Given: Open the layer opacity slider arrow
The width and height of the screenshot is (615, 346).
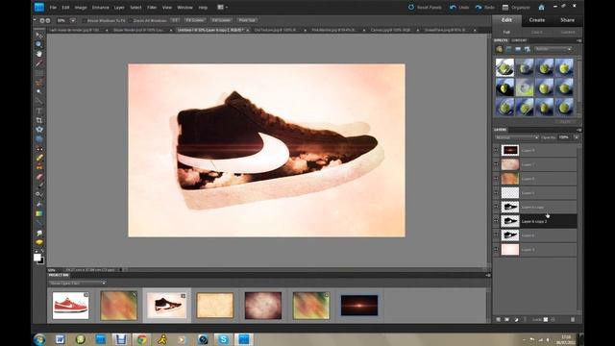Looking at the screenshot, I should (x=576, y=137).
